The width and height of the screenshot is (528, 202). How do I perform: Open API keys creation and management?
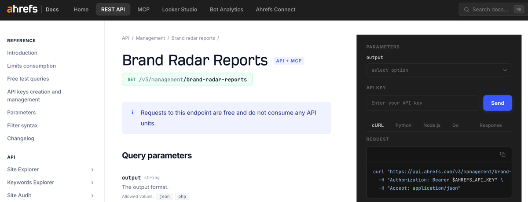[34, 95]
